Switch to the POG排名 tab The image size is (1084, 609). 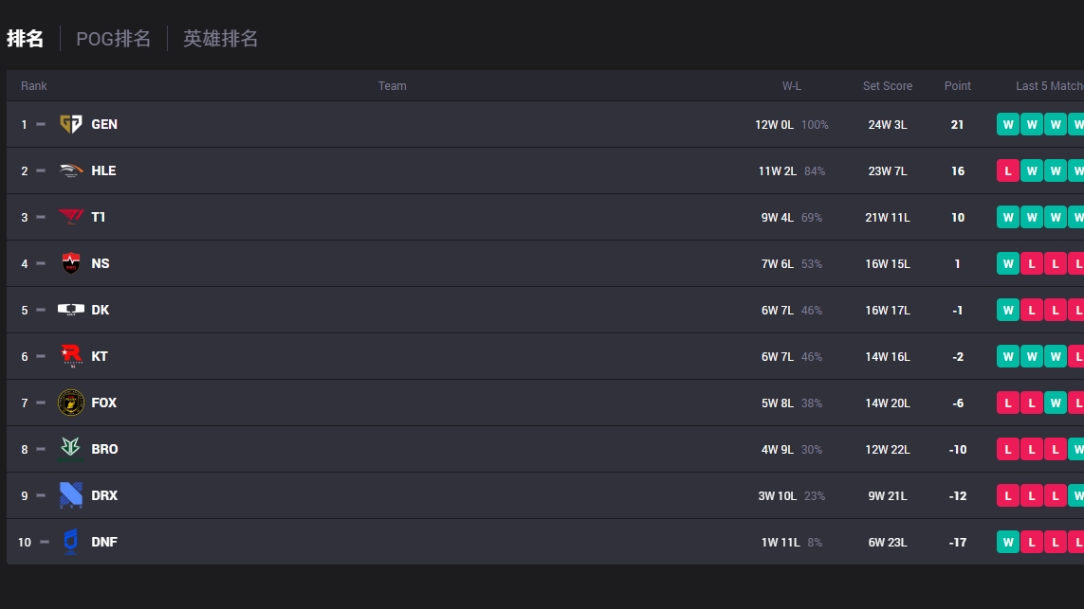[x=114, y=39]
